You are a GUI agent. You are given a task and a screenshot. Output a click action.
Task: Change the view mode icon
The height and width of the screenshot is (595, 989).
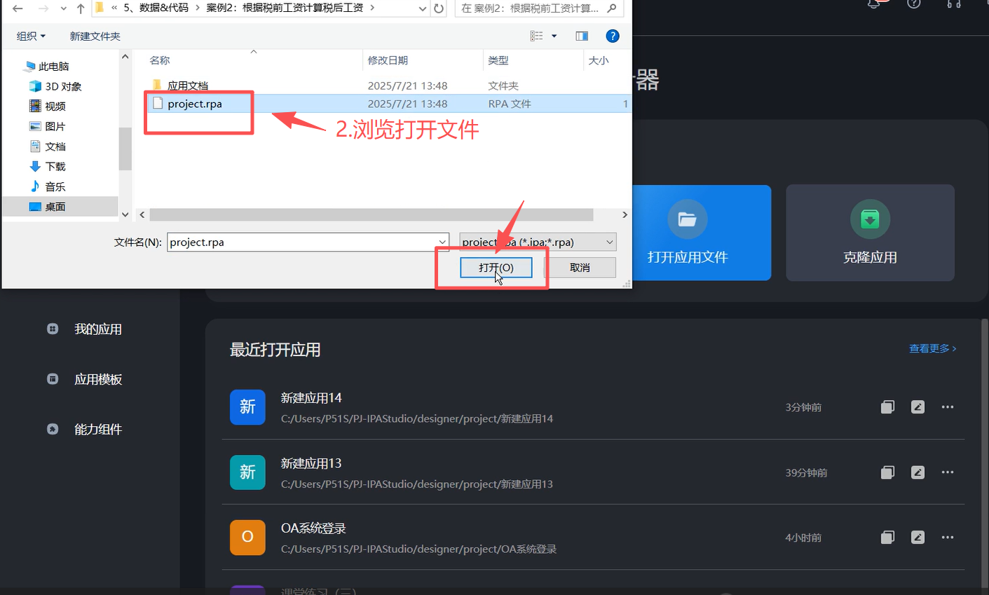tap(536, 36)
